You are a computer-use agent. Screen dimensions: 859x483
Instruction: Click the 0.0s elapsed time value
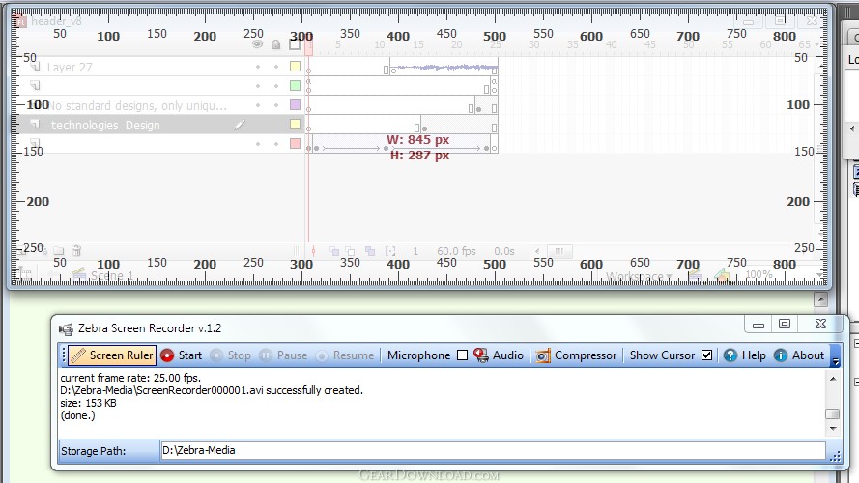pos(504,251)
